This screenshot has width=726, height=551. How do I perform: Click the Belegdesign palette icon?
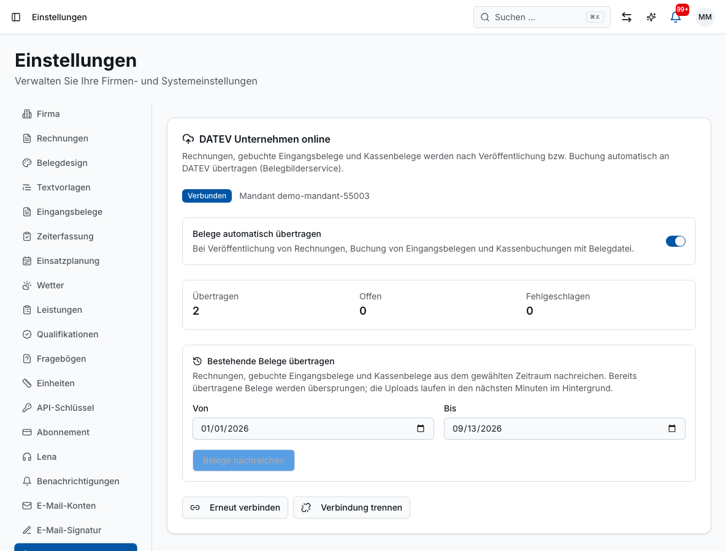pos(27,163)
